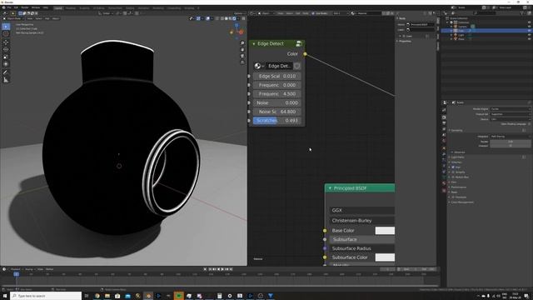Click the Noise Sc 64.800 field

pos(277,112)
